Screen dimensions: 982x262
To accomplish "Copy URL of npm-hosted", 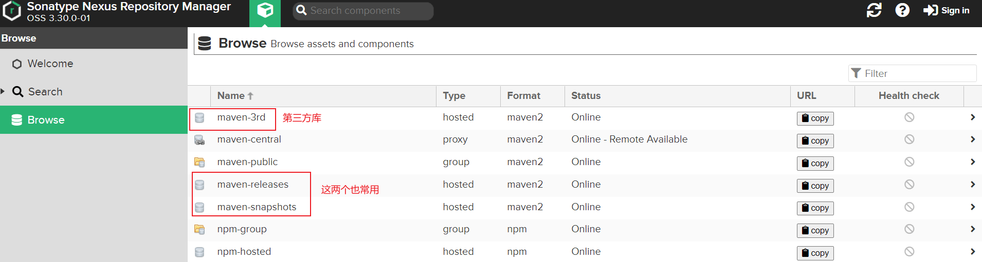I will pos(815,253).
